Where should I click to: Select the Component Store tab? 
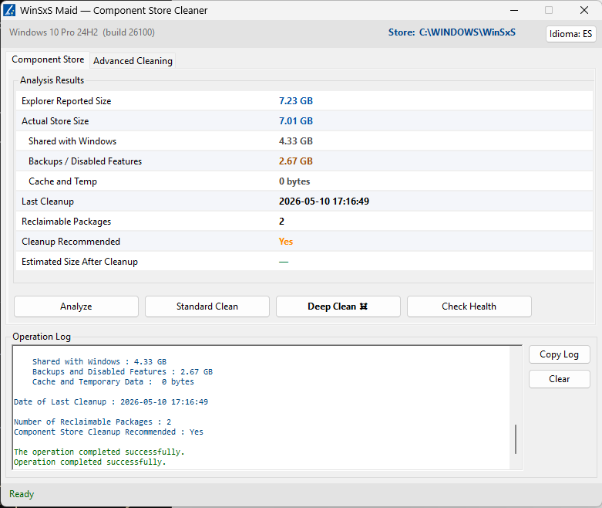48,59
